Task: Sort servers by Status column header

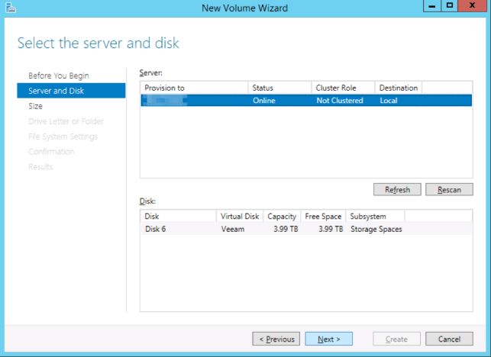Action: 279,88
